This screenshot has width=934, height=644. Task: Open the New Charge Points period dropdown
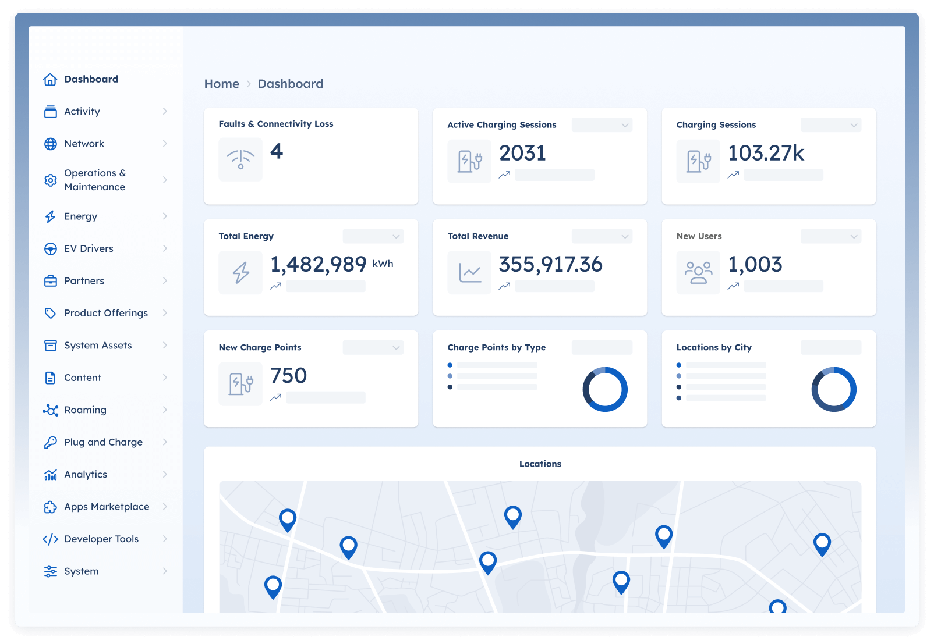(373, 348)
